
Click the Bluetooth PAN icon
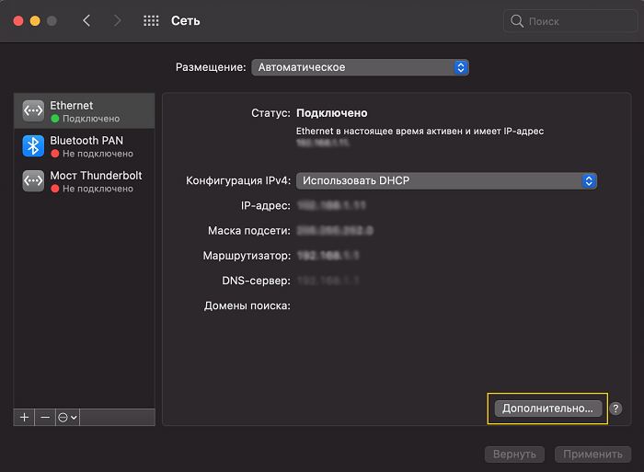tap(33, 146)
